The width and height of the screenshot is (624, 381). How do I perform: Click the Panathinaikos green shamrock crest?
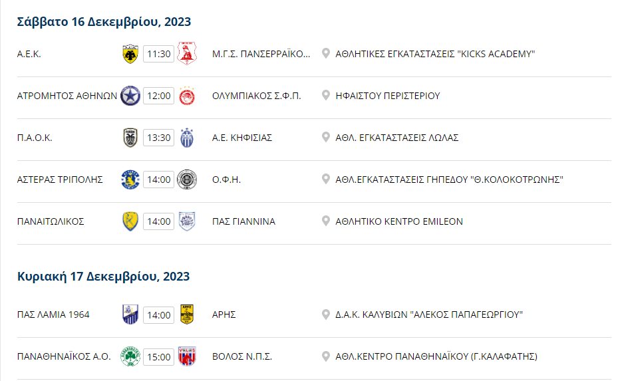[130, 356]
